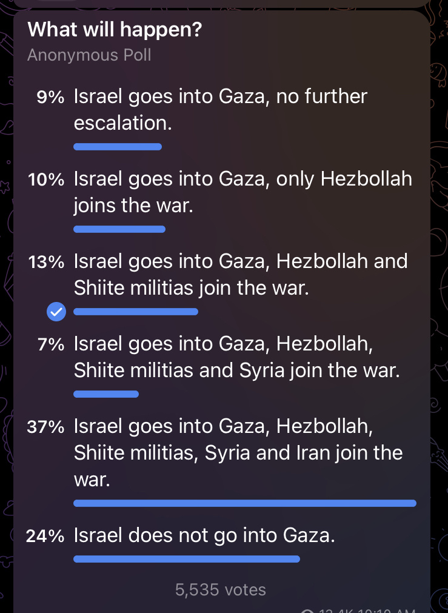Click the 5,535 votes count
The height and width of the screenshot is (613, 448).
click(x=221, y=589)
